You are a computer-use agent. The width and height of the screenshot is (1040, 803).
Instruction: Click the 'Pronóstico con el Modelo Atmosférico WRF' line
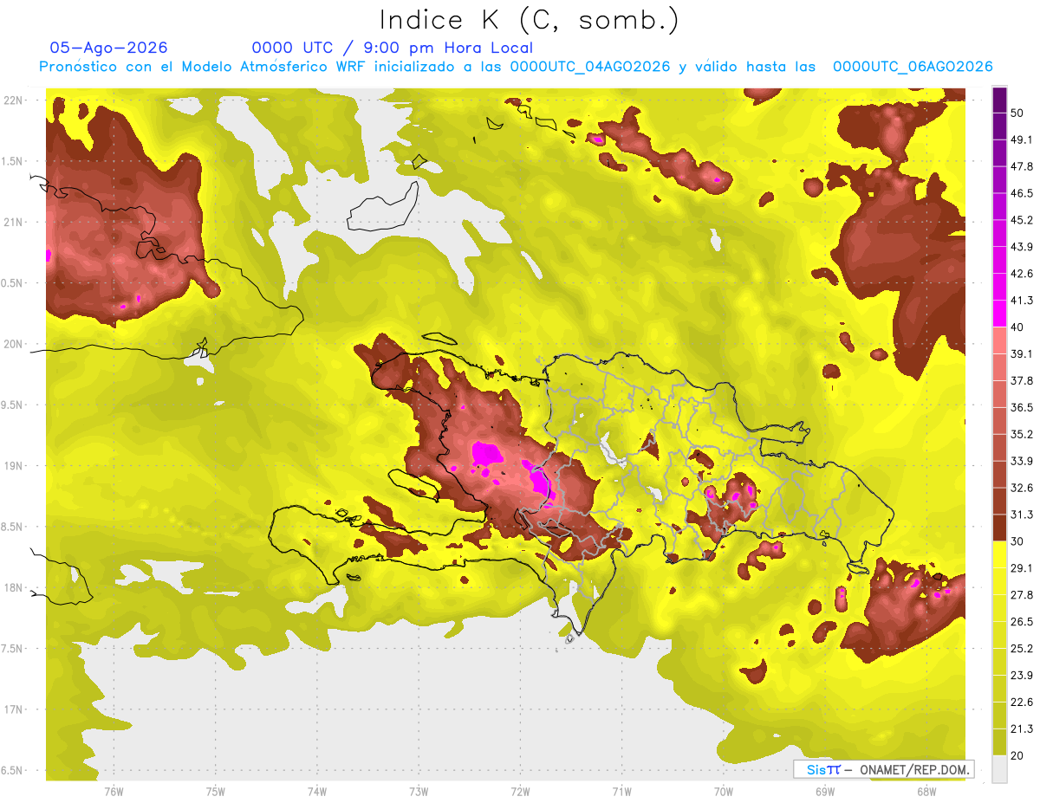tap(515, 67)
